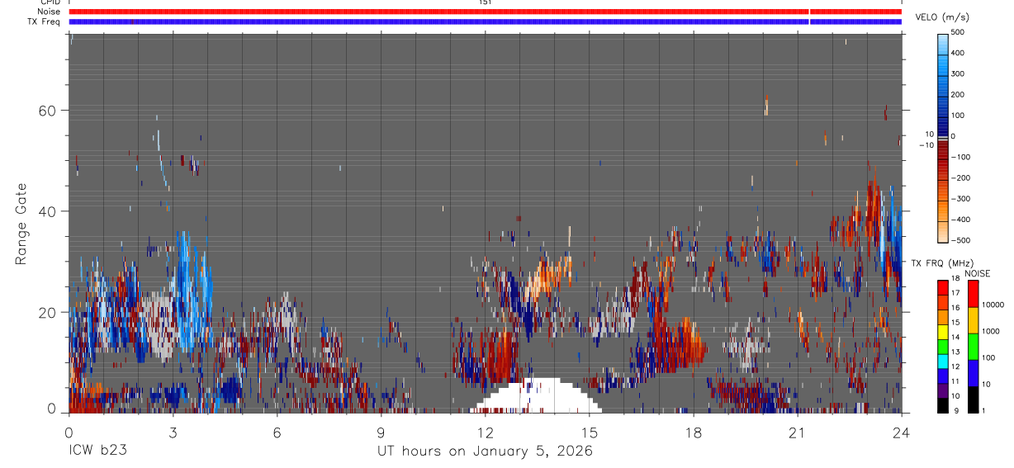Click the pale orange bottom of velocity color bar
This screenshot has height=468, width=1014.
(x=942, y=233)
